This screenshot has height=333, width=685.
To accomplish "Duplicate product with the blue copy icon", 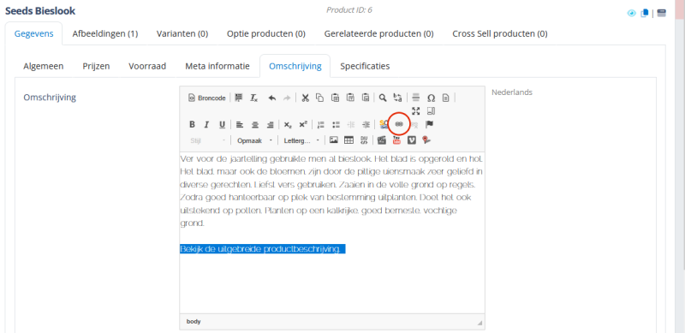I will [645, 13].
